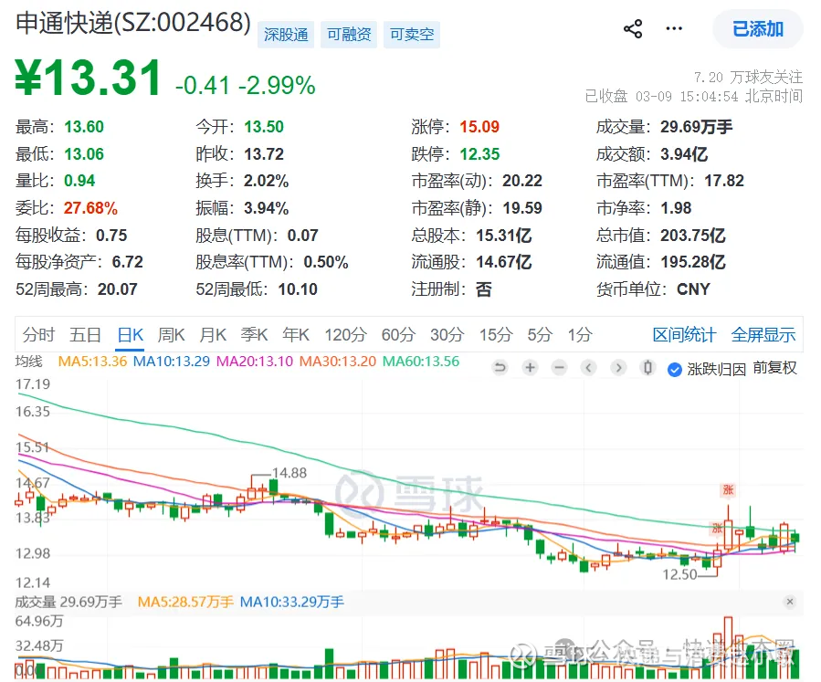The height and width of the screenshot is (682, 821).
Task: Click the current price ¥13.31
Action: [88, 78]
